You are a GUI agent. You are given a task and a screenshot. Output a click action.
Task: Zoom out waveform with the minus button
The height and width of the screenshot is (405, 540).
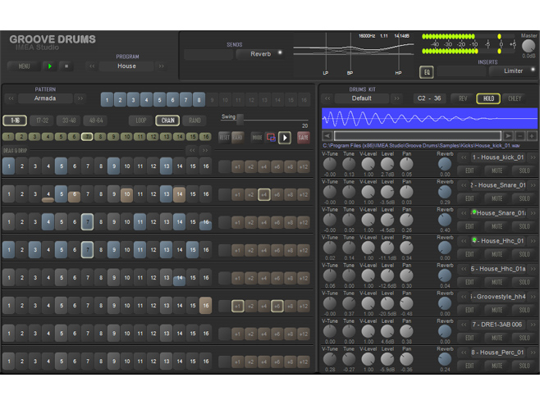[x=520, y=135]
